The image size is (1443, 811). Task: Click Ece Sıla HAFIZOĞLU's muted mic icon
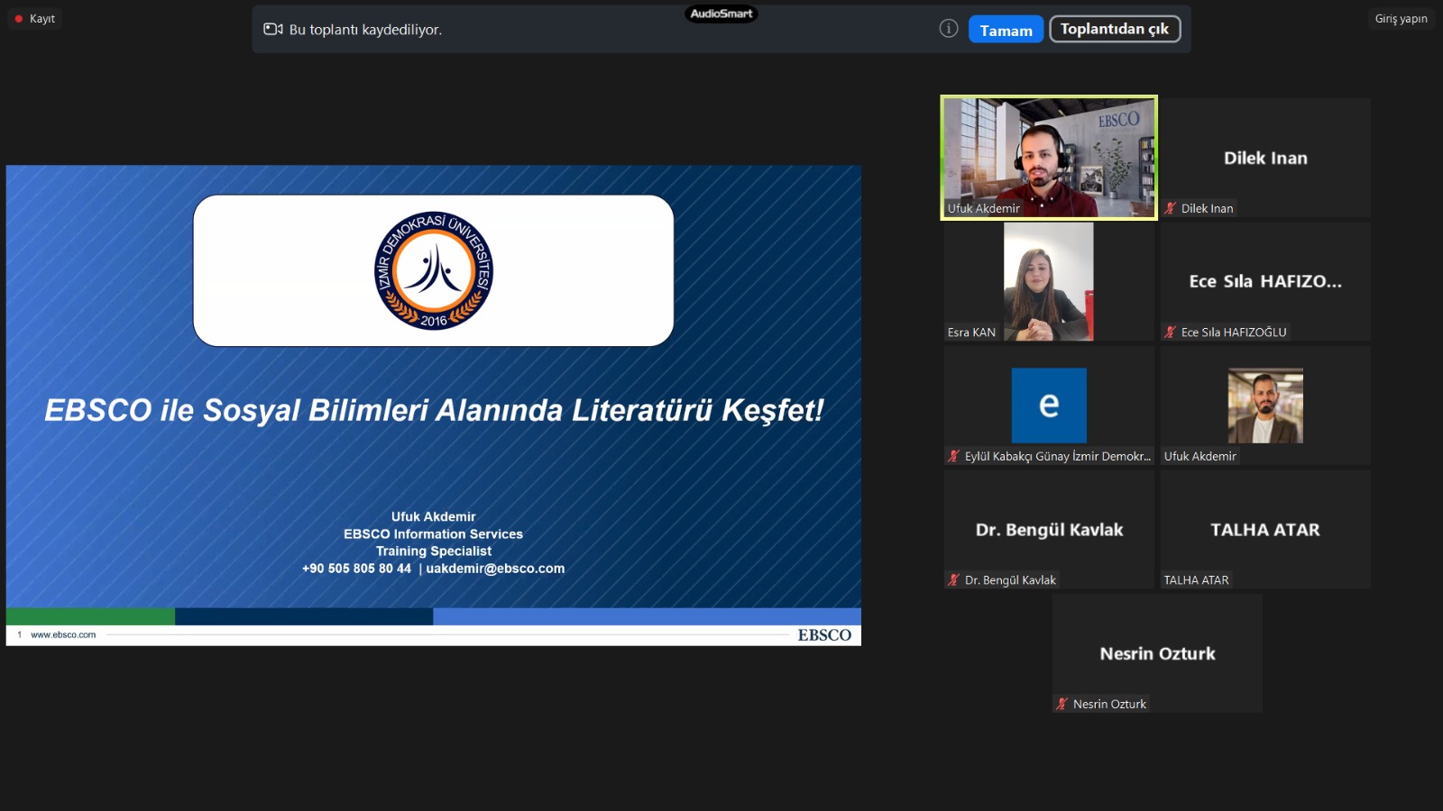click(1171, 333)
